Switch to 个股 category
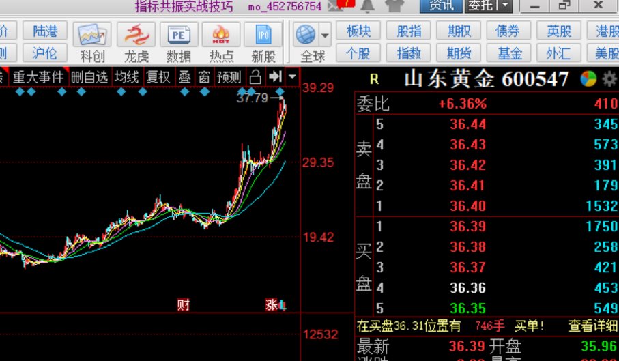The width and height of the screenshot is (619, 361). 358,53
